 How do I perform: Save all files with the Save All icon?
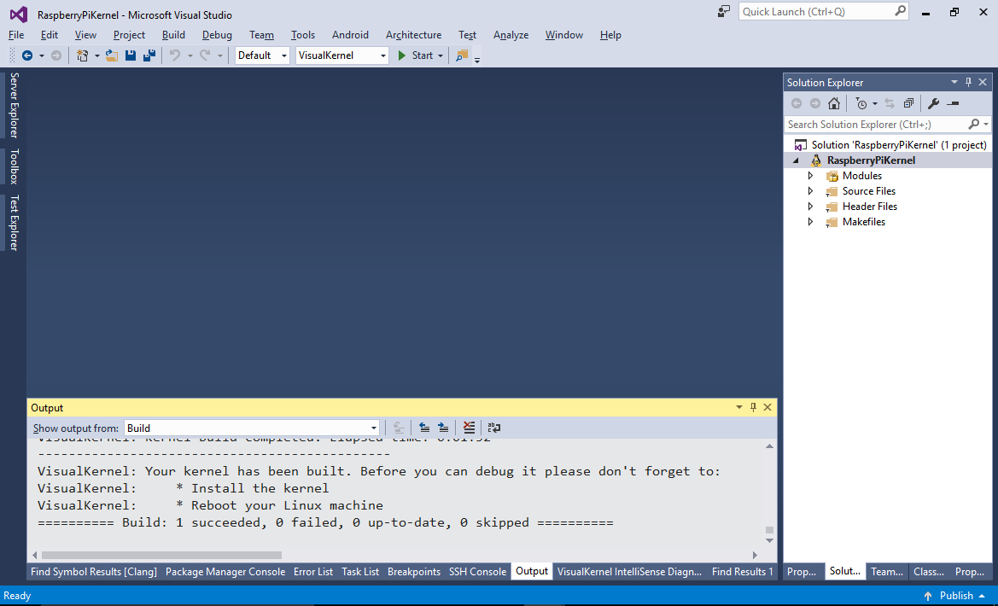(x=149, y=55)
